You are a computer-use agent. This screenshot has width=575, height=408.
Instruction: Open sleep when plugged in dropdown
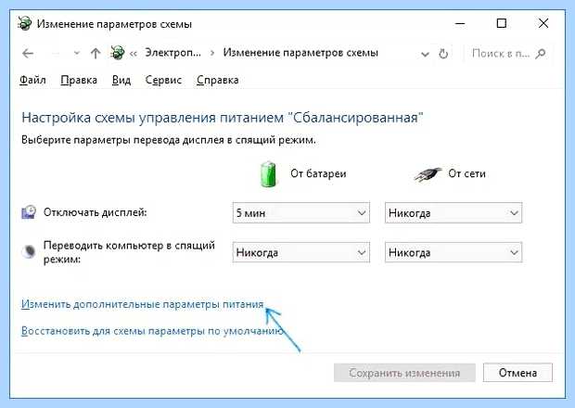pyautogui.click(x=454, y=252)
